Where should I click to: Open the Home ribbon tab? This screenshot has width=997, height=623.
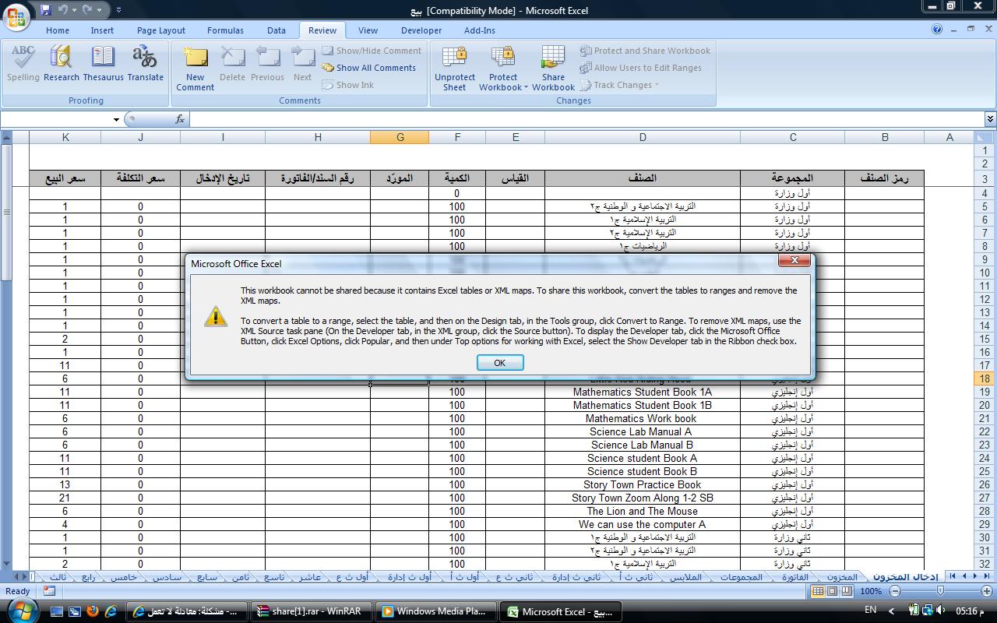tap(57, 30)
